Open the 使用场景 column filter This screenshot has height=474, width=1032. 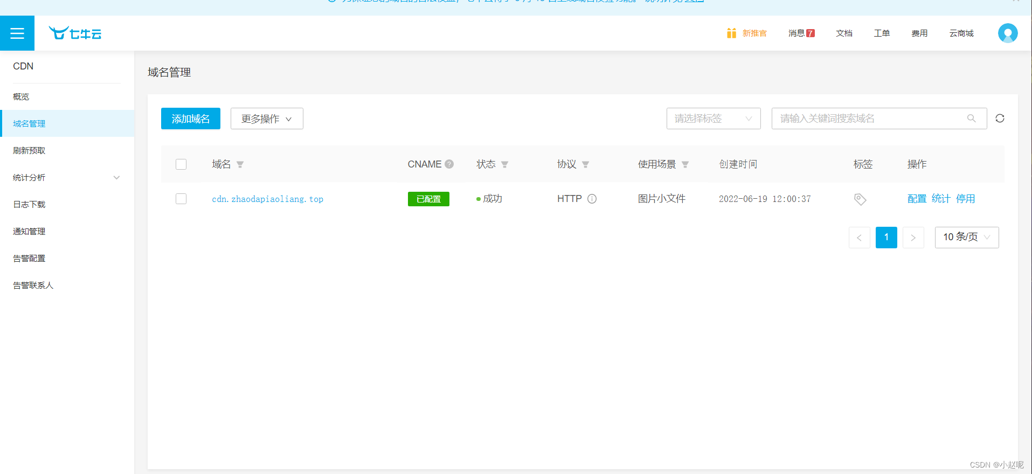[685, 164]
